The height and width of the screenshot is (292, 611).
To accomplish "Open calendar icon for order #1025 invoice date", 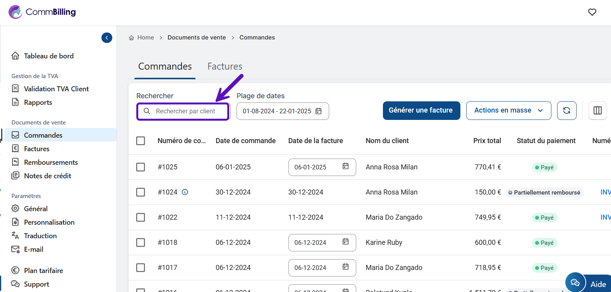I will click(345, 166).
